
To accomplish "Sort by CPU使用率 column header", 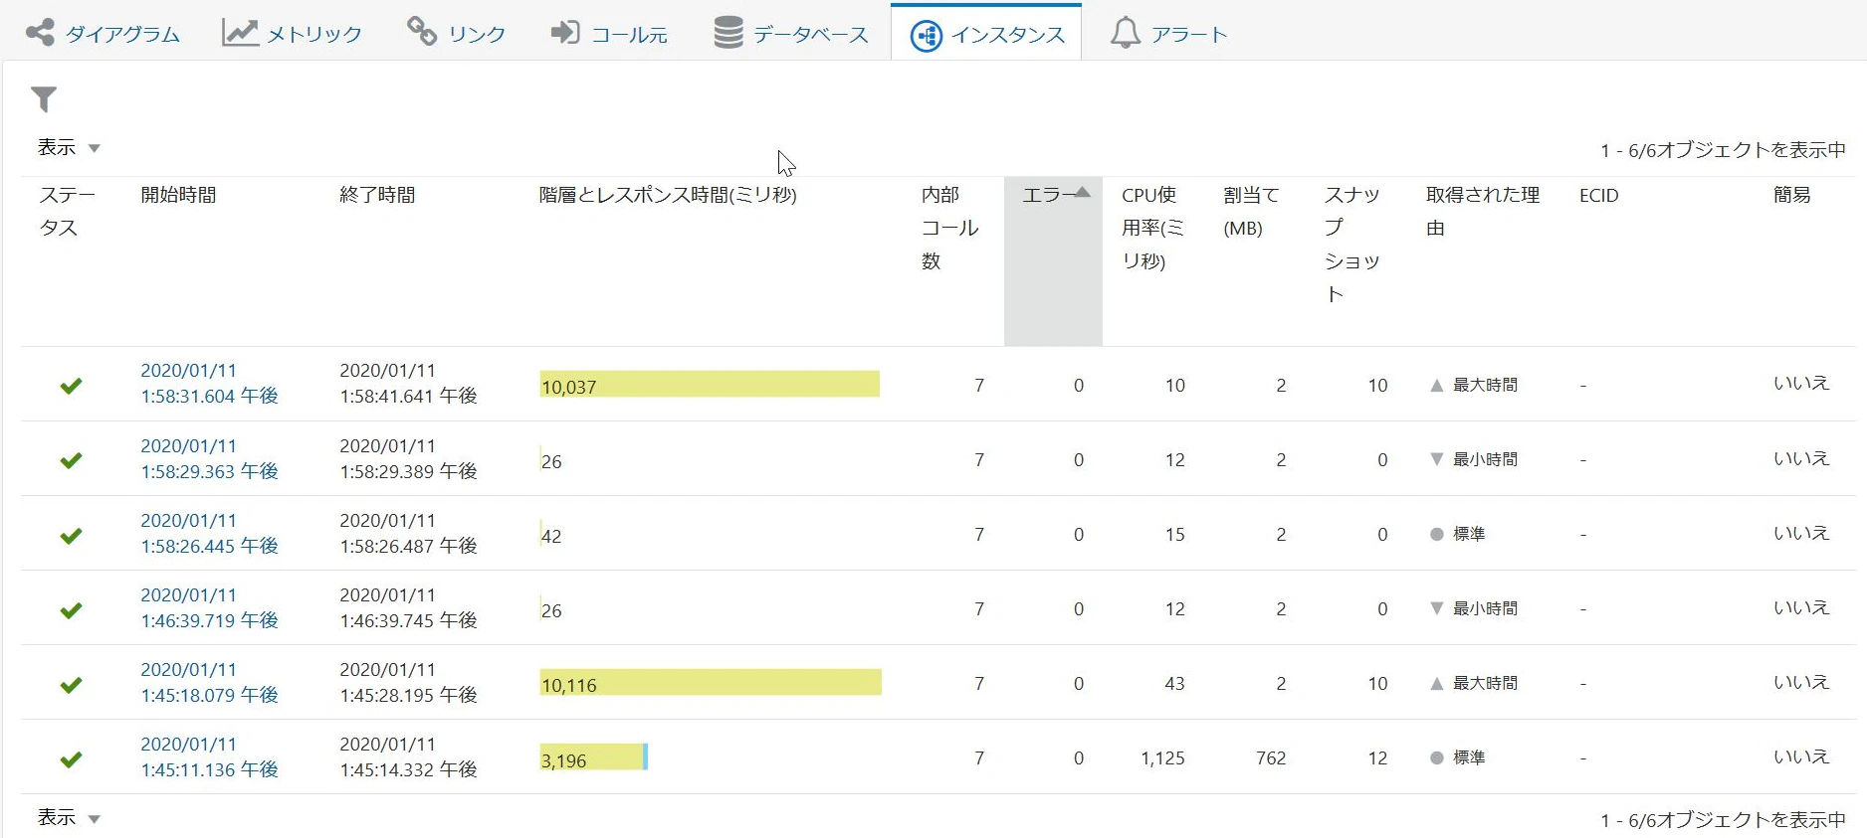I will click(1152, 228).
